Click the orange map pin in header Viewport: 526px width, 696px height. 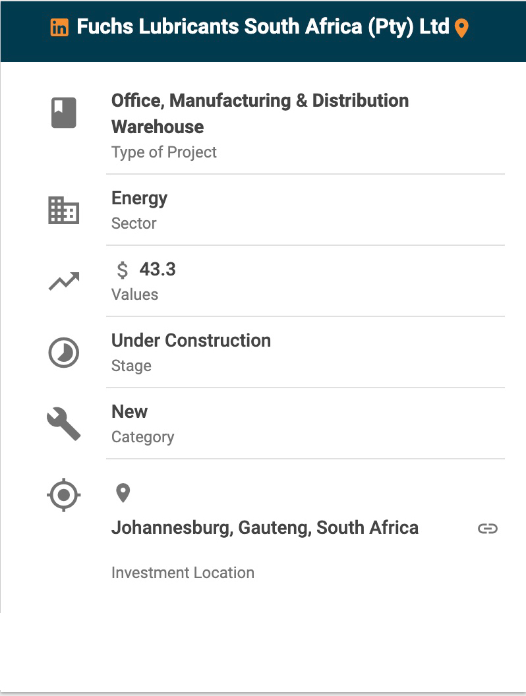(x=462, y=28)
